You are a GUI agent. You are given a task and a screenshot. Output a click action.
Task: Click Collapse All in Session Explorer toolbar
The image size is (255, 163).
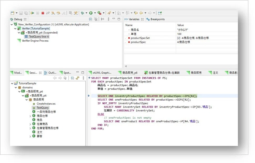tap(72, 78)
